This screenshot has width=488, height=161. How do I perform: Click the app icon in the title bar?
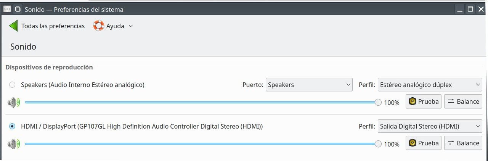[x=7, y=9]
